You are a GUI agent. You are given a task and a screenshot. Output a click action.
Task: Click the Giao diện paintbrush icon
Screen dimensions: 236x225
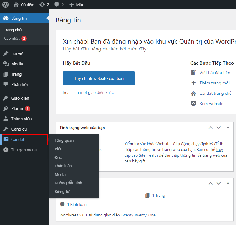(6, 98)
